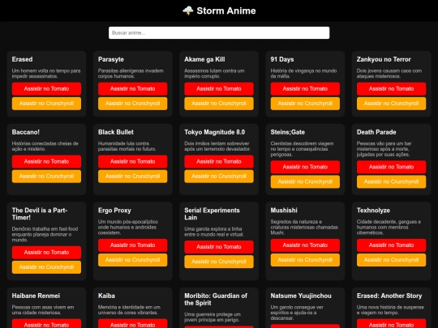This screenshot has width=438, height=328.
Task: Open Steins;Gate on Tomato
Action: point(305,167)
